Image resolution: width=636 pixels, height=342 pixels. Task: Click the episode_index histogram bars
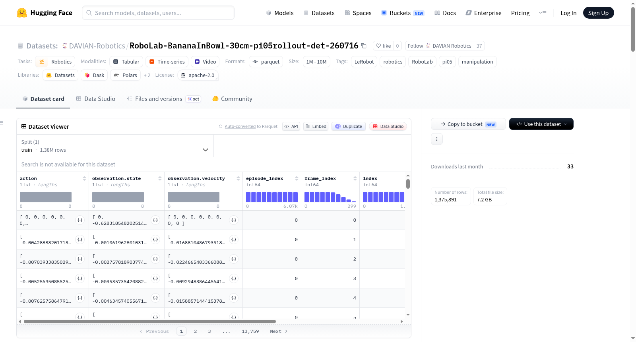[x=272, y=197]
